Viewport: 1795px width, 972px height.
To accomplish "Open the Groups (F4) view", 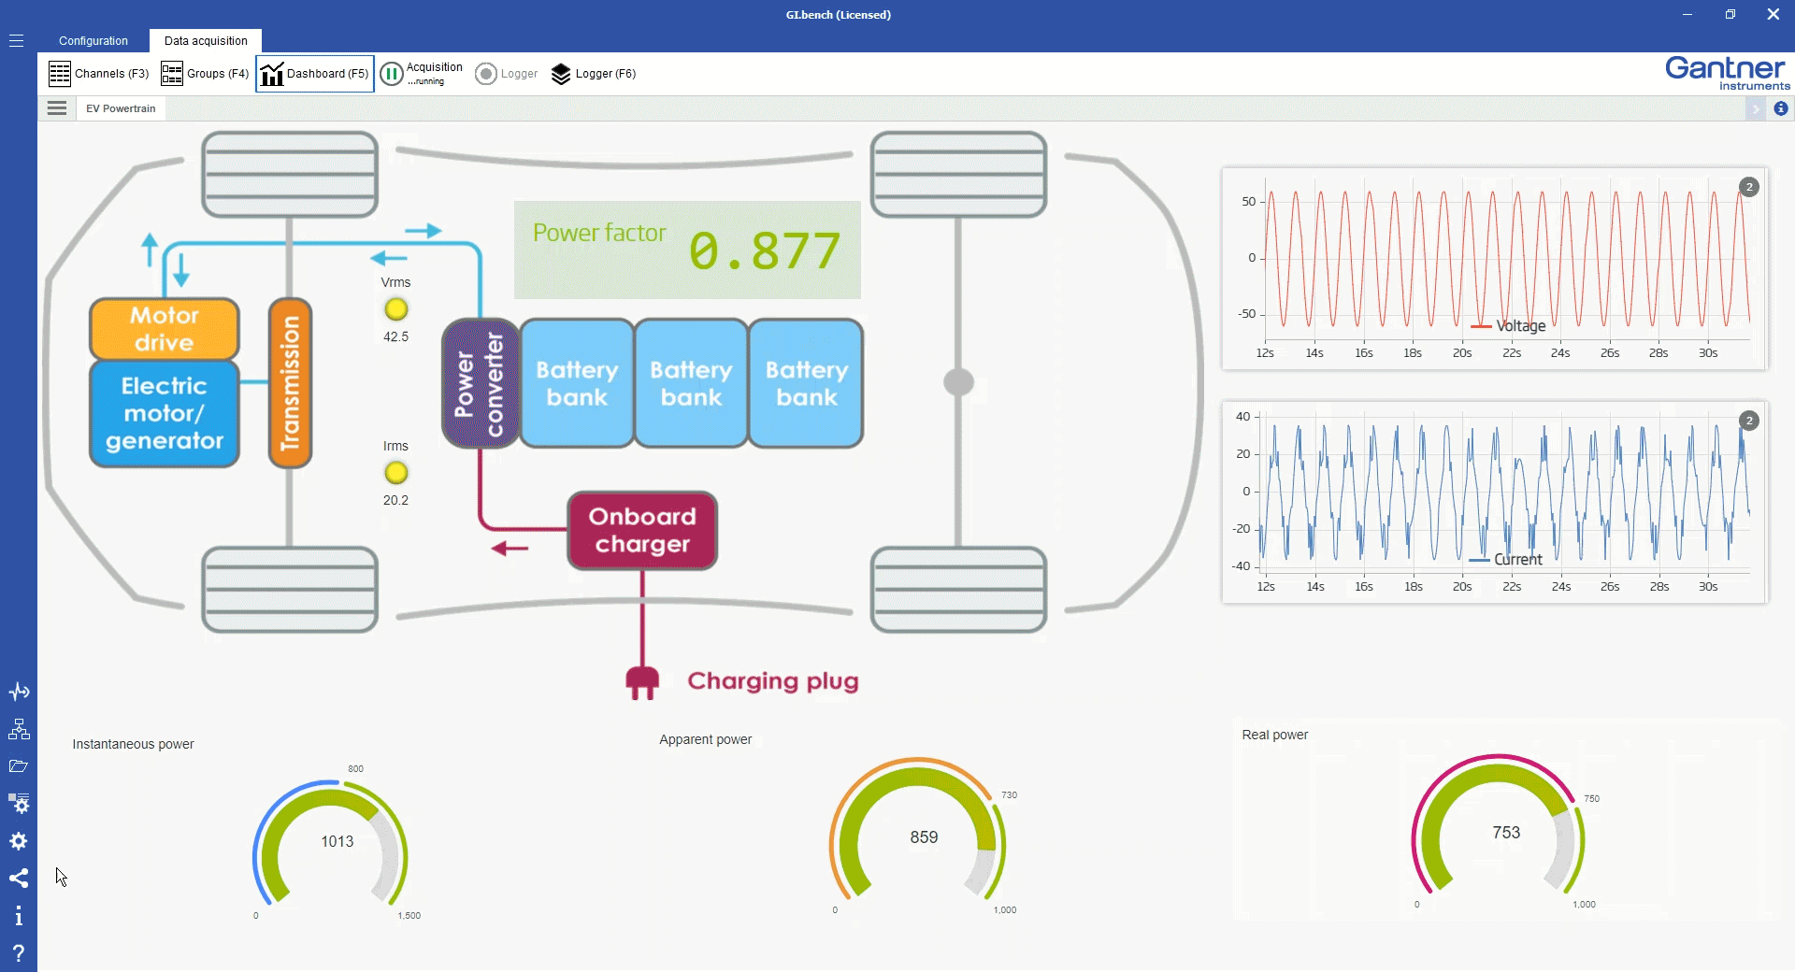I will (x=205, y=74).
